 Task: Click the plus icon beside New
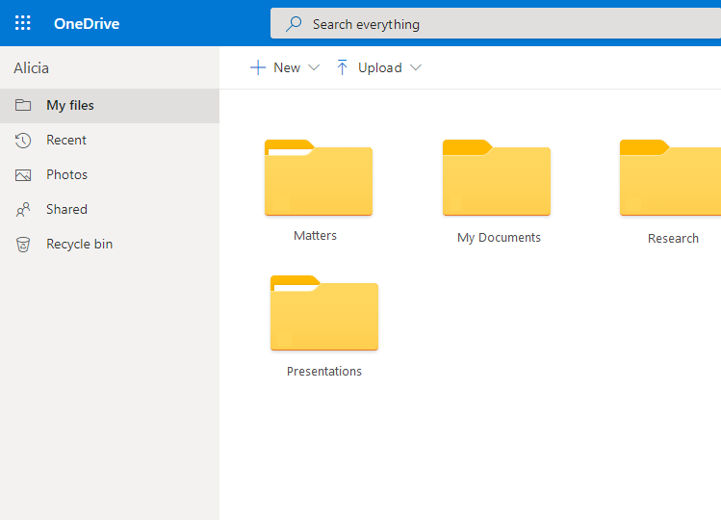coord(258,67)
